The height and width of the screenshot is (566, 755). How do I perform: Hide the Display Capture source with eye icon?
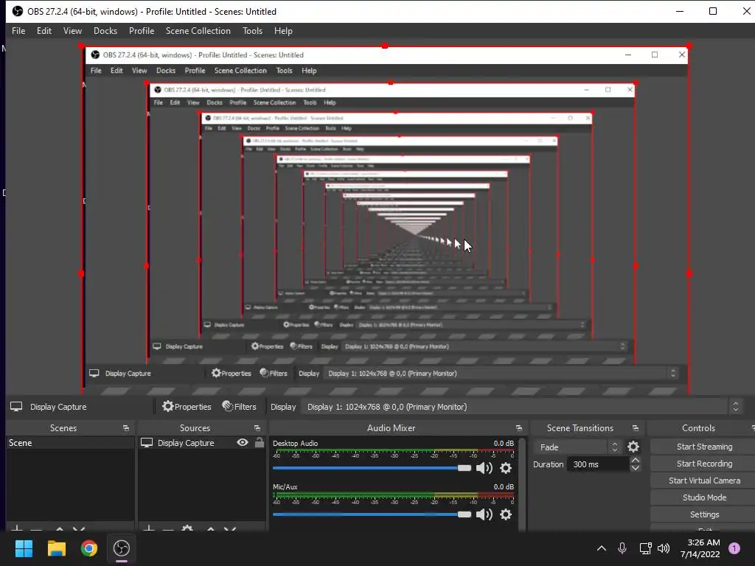click(243, 442)
